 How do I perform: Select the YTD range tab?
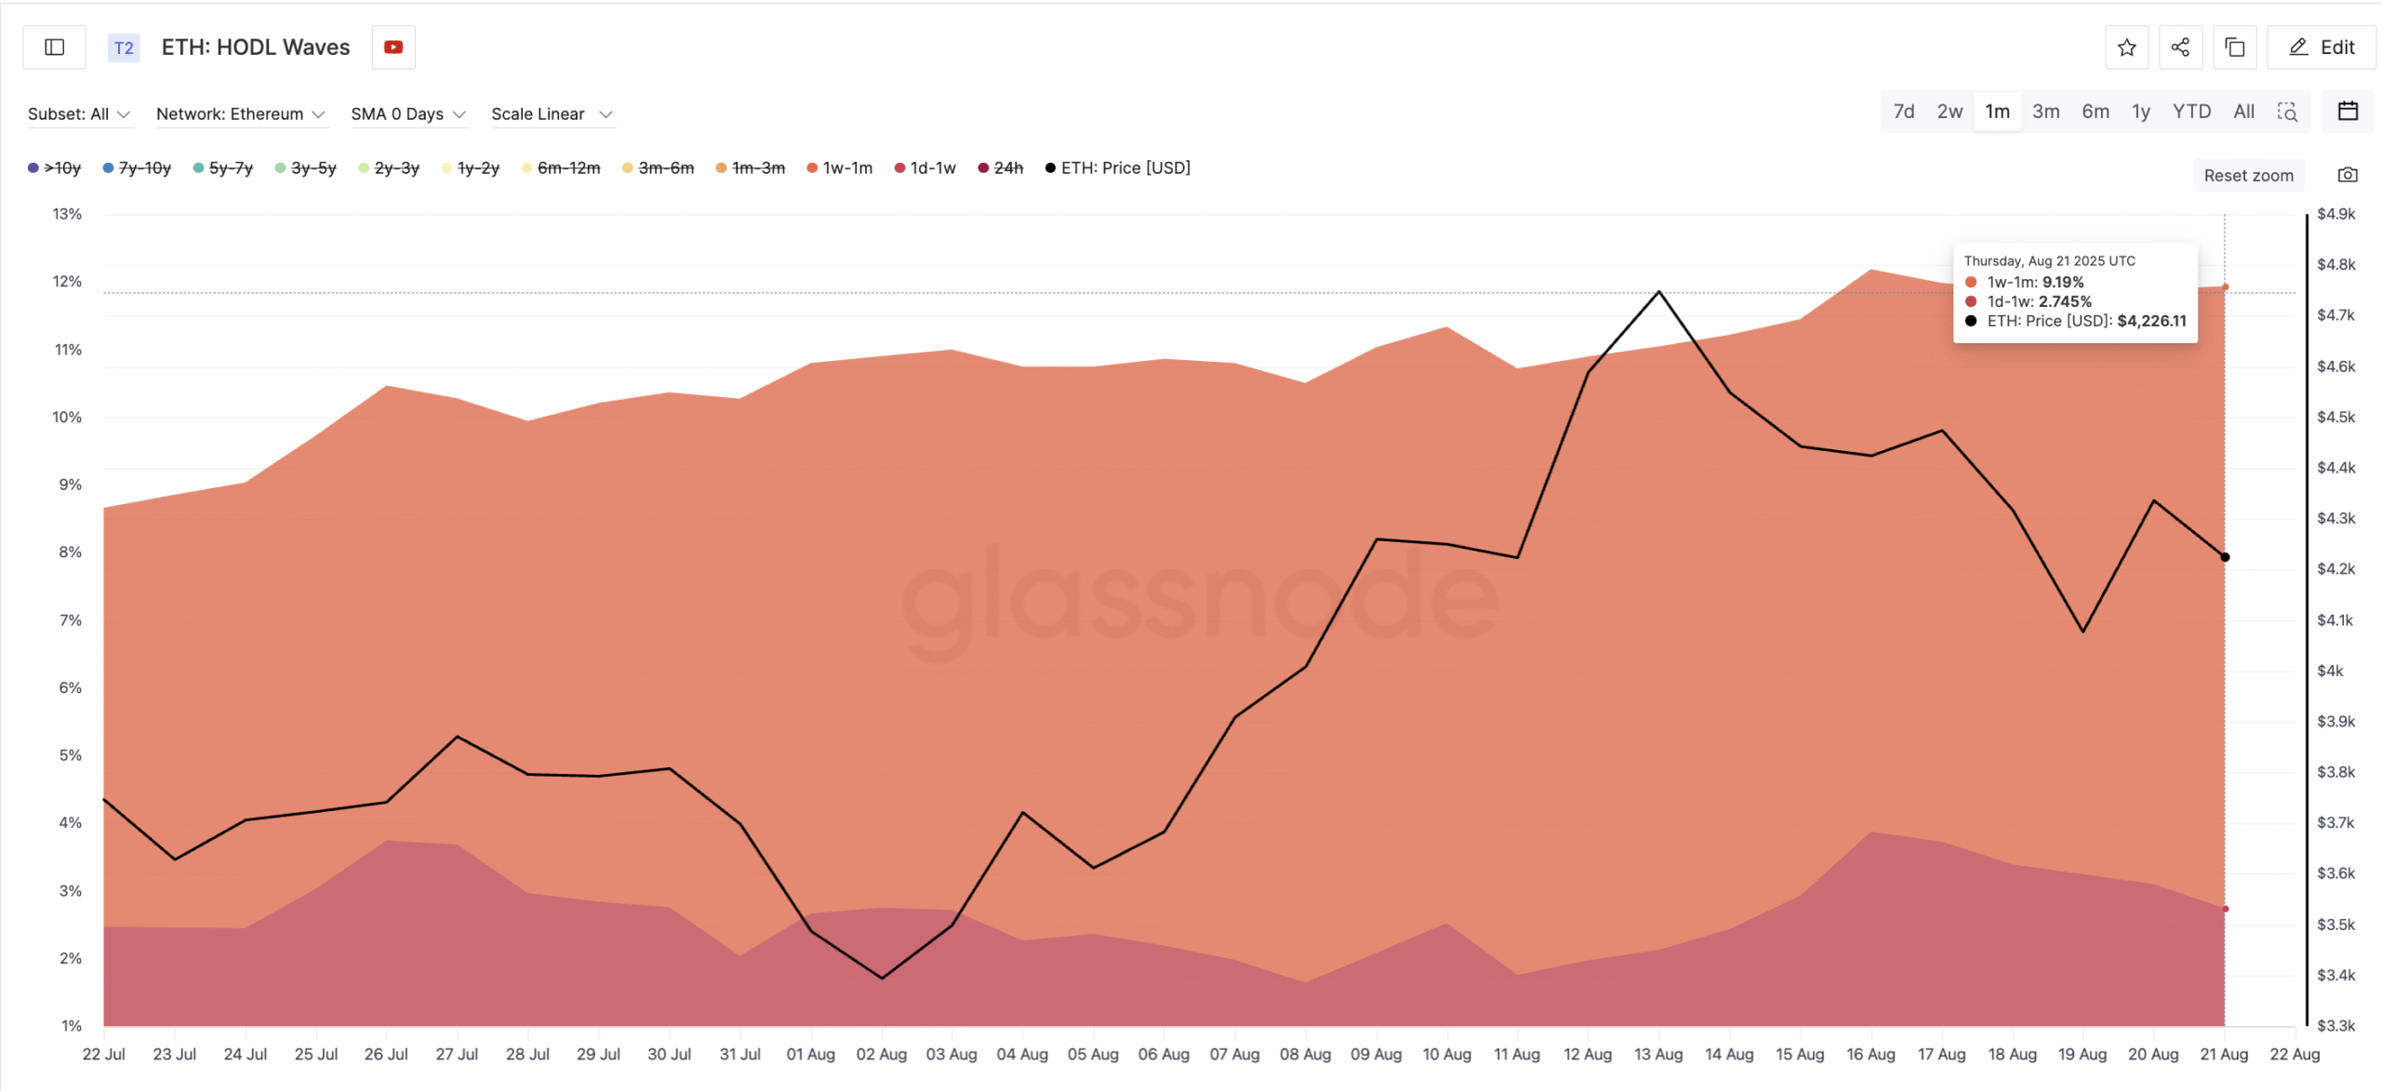click(x=2192, y=111)
